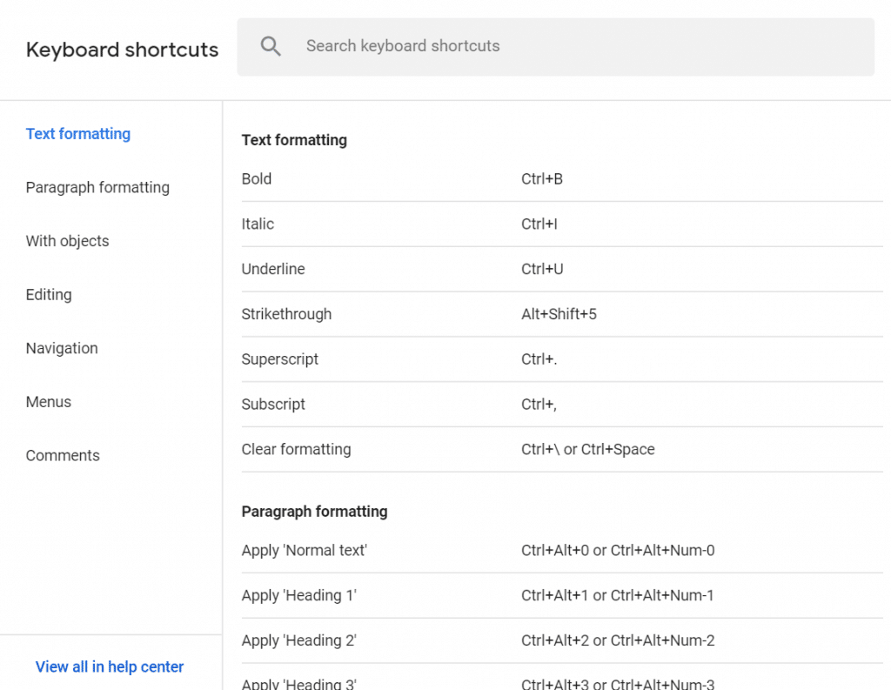The image size is (891, 690).
Task: Open View all in help center link
Action: [110, 667]
